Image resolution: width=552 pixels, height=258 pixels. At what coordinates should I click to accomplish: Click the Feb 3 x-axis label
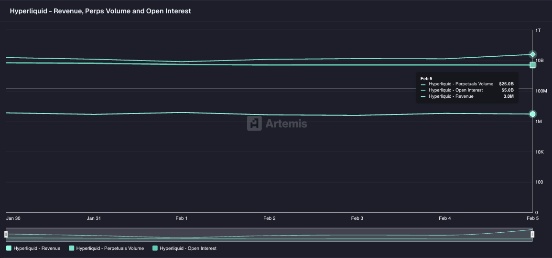(x=357, y=218)
